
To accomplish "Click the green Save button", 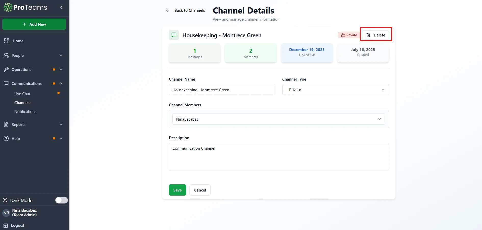I will click(x=177, y=190).
